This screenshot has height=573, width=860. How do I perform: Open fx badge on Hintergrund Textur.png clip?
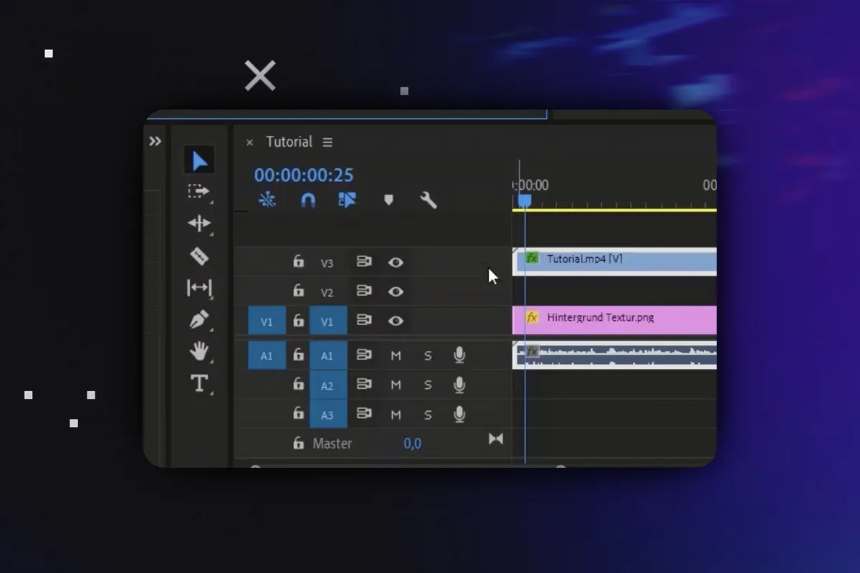click(x=532, y=317)
